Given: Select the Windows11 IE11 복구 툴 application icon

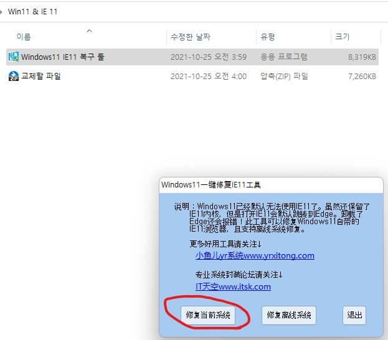Looking at the screenshot, I should click(13, 57).
